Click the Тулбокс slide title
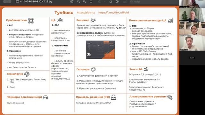205x115 pixels. (64, 13)
